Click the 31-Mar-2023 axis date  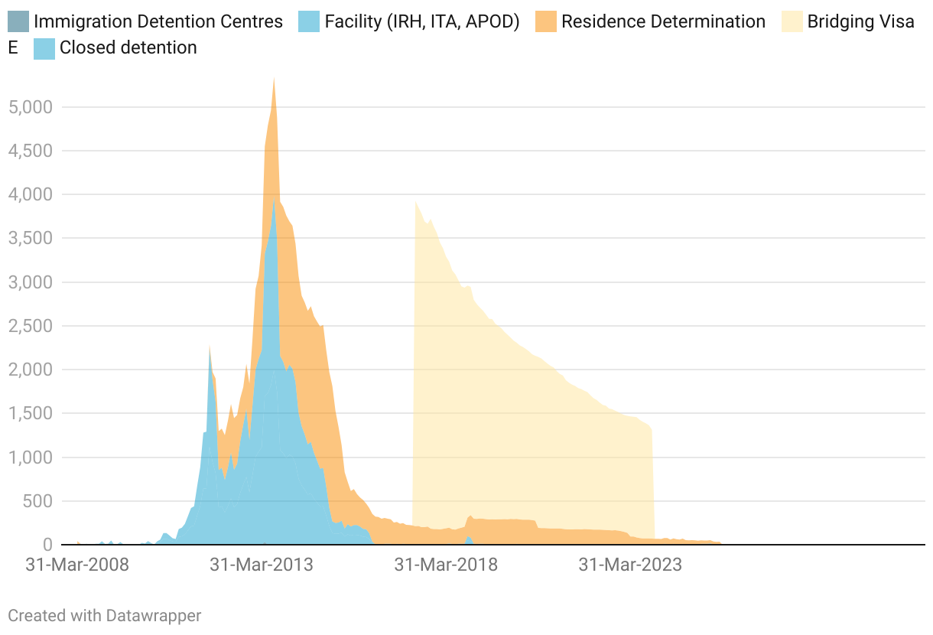point(630,565)
